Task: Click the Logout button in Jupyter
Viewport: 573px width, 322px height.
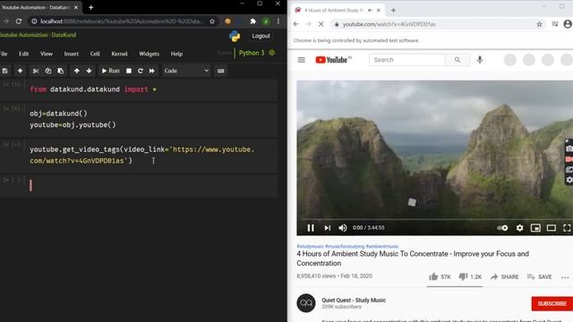Action: [x=261, y=36]
